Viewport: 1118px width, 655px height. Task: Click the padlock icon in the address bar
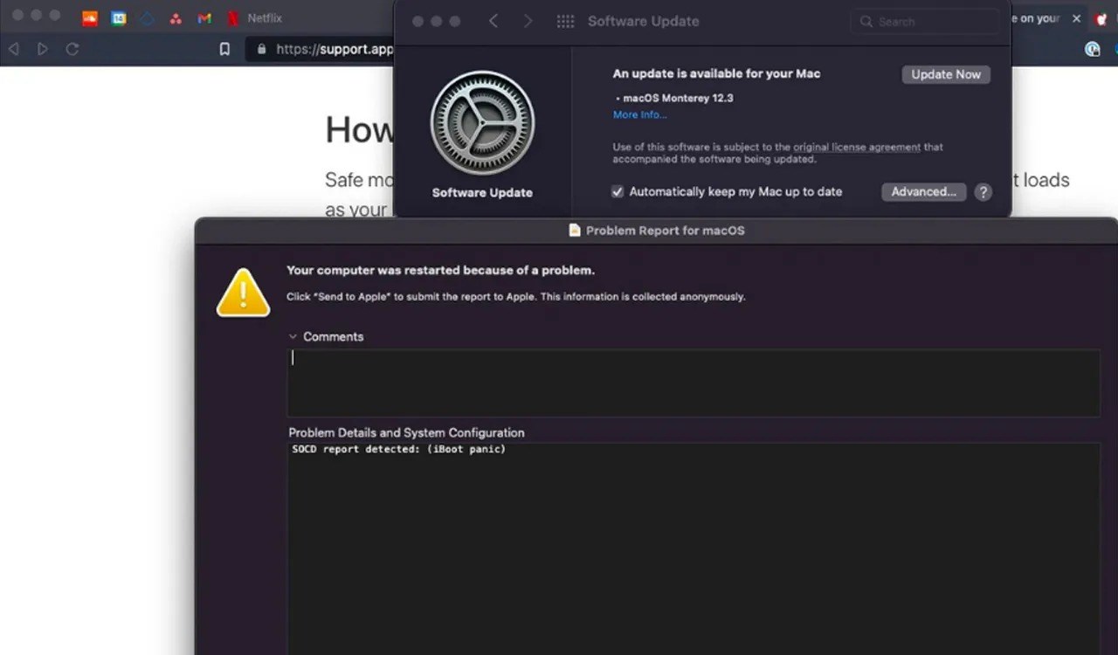(x=261, y=49)
